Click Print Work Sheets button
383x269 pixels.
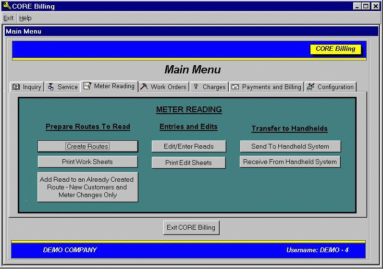[87, 162]
